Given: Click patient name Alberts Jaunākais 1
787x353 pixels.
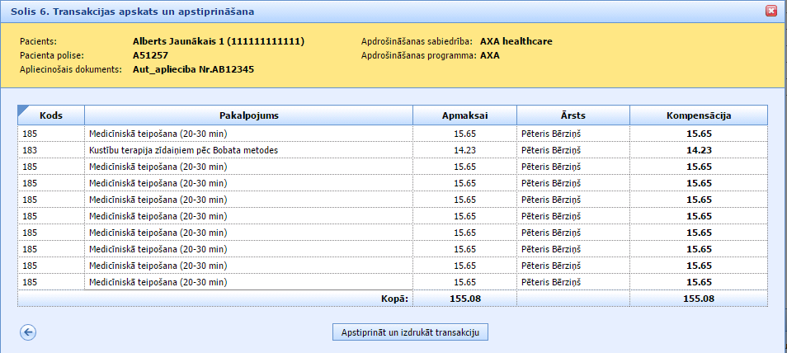Looking at the screenshot, I should (218, 41).
